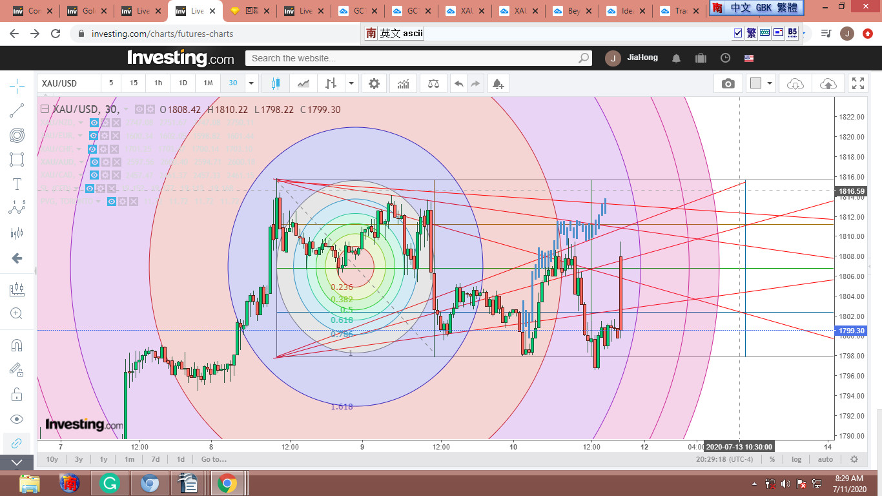Viewport: 882px width, 496px height.
Task: Open the indicators panel
Action: 403,83
